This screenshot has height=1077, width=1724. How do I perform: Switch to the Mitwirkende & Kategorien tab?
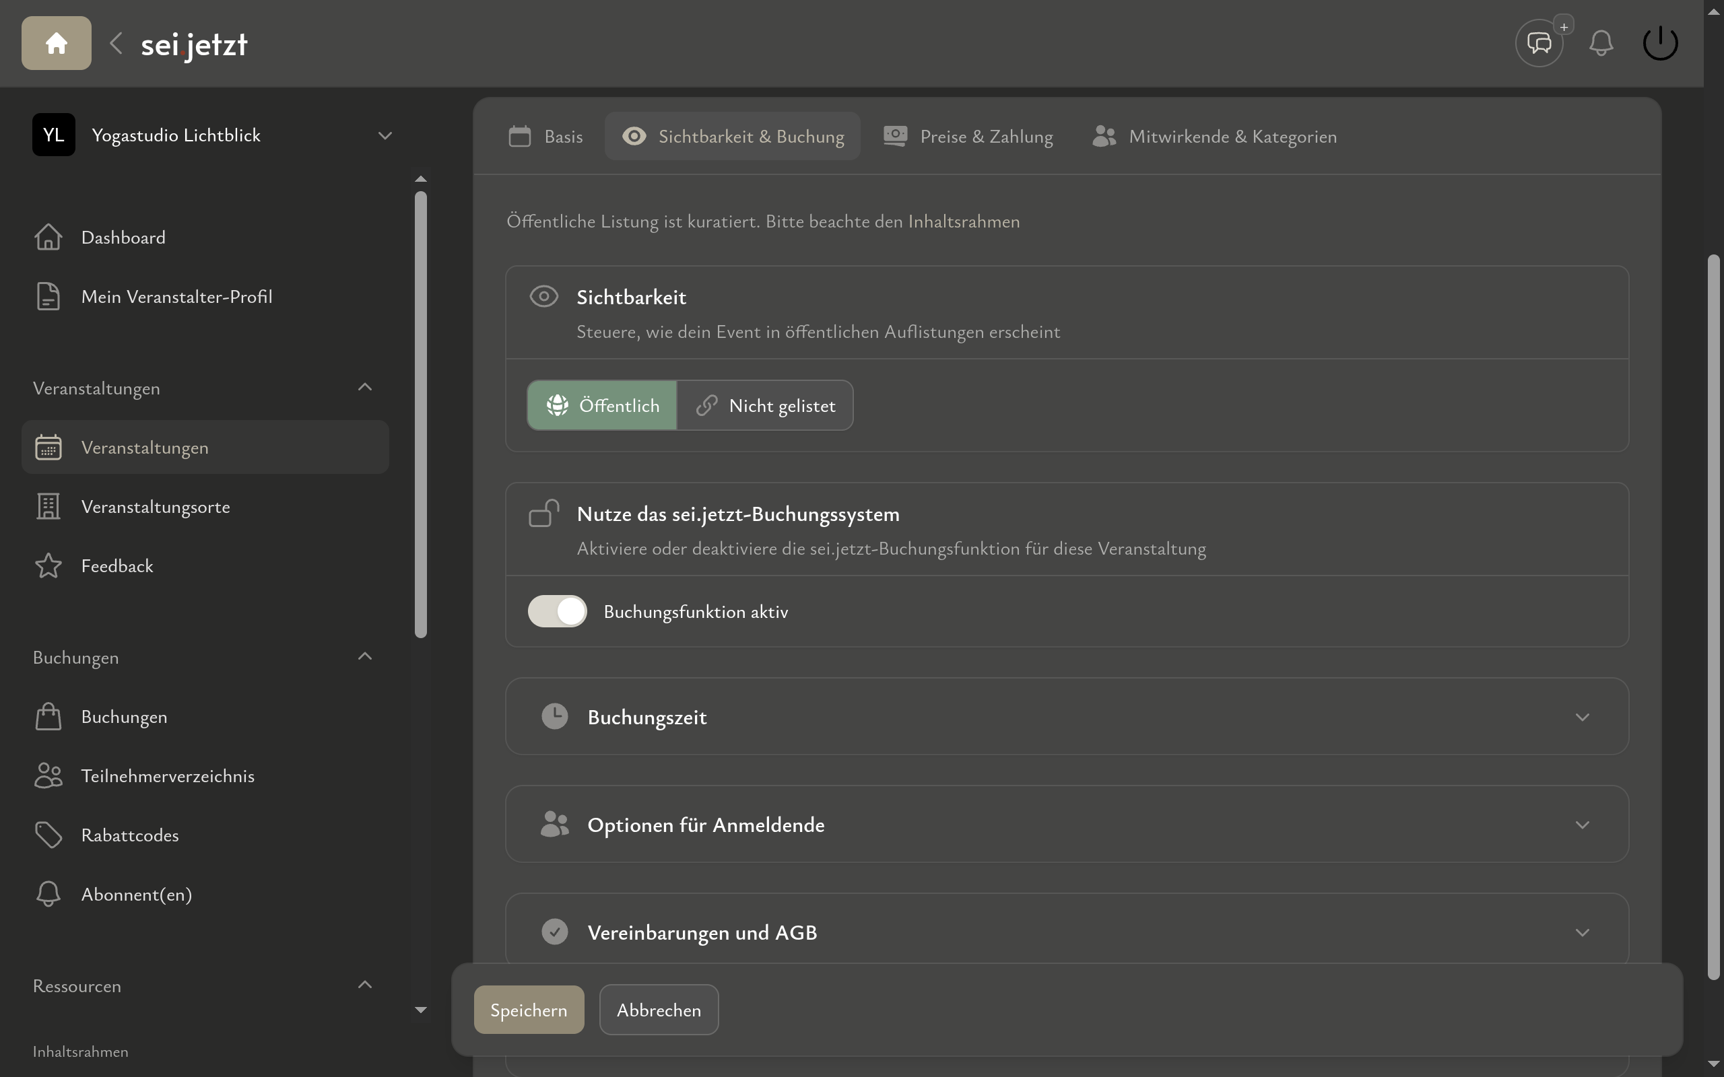(x=1215, y=136)
